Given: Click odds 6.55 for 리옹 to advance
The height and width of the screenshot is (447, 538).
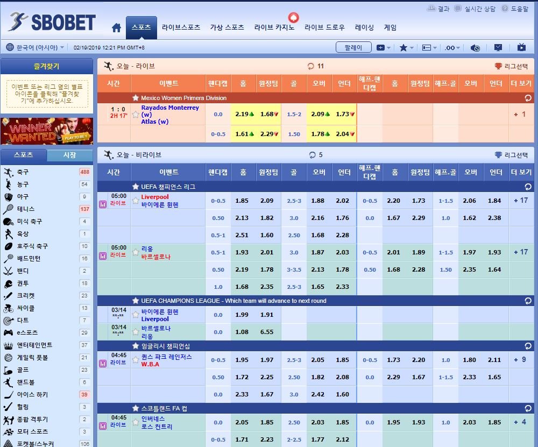Looking at the screenshot, I should pyautogui.click(x=267, y=332).
